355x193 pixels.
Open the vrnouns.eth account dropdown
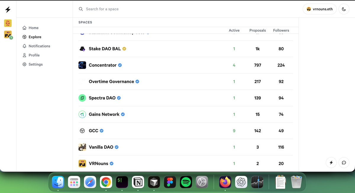pos(319,9)
